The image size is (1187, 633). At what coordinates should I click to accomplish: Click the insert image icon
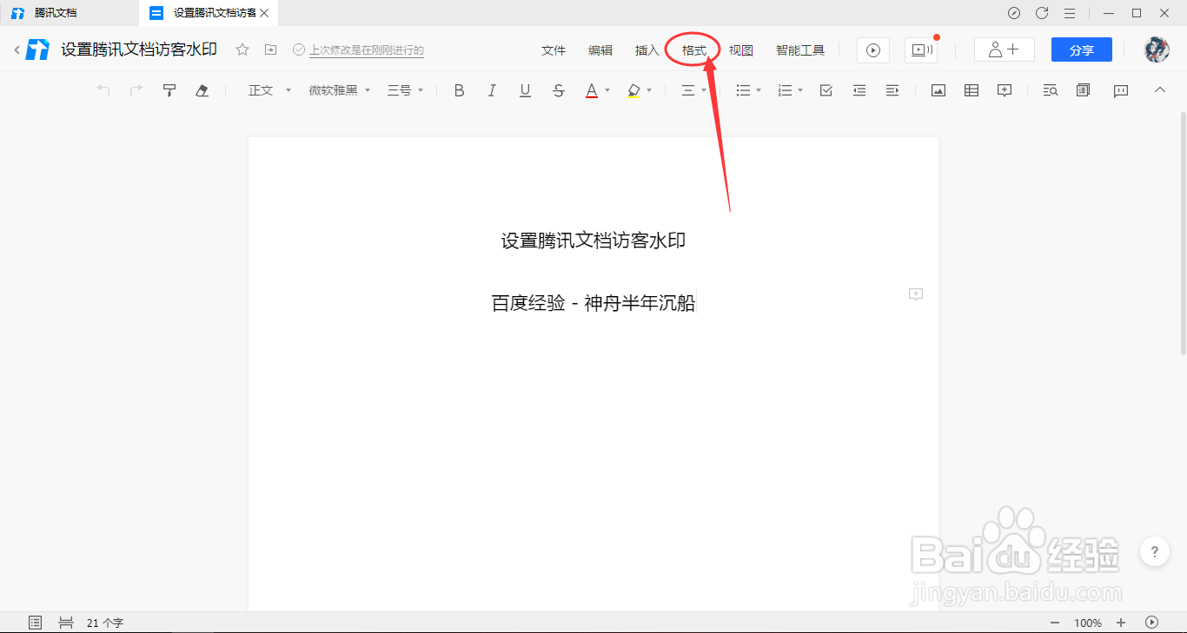pyautogui.click(x=938, y=90)
